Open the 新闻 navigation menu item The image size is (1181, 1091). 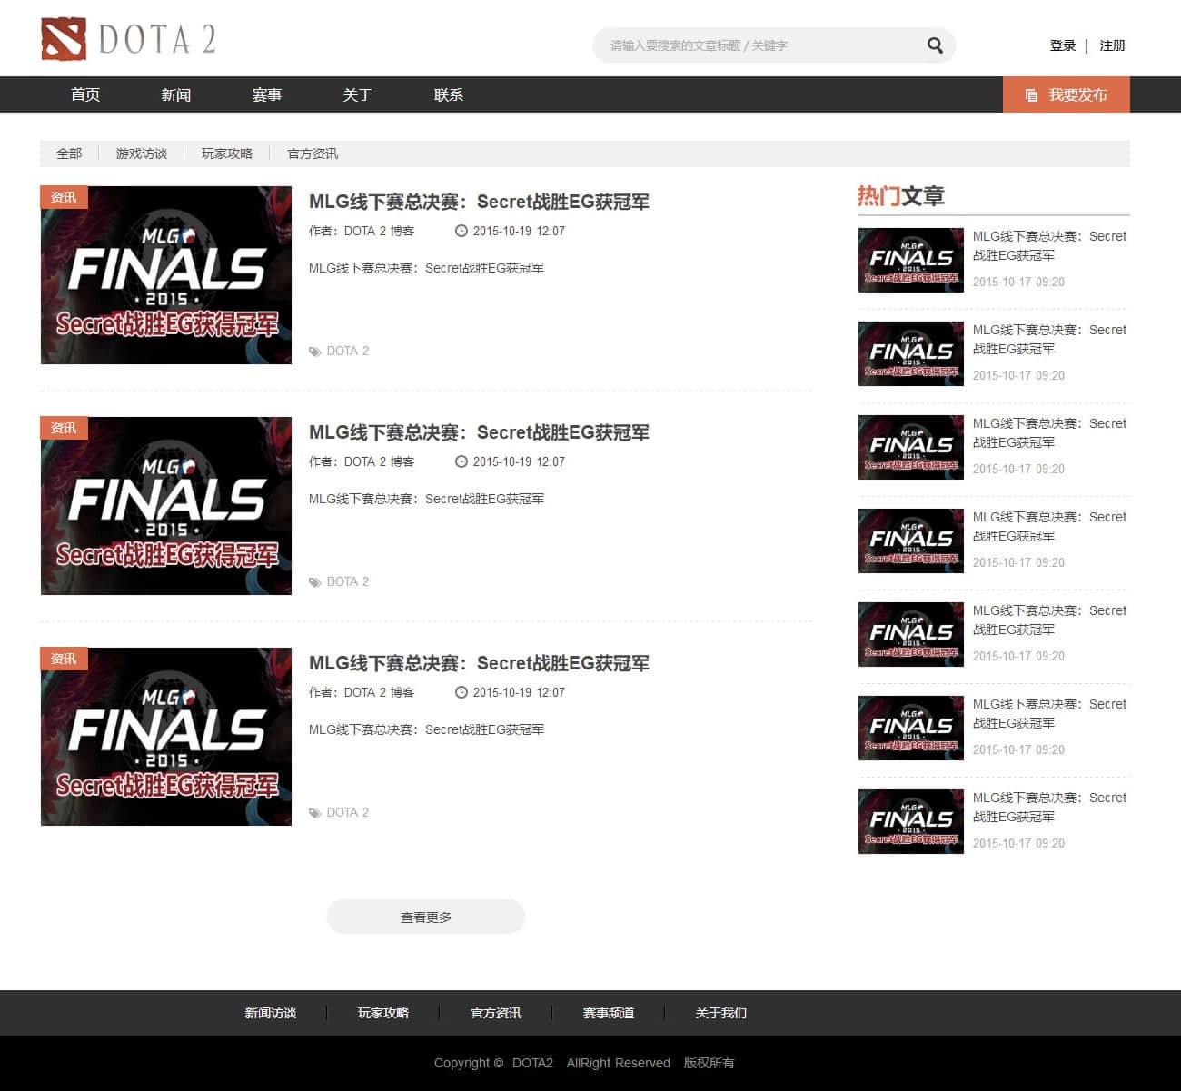coord(176,94)
